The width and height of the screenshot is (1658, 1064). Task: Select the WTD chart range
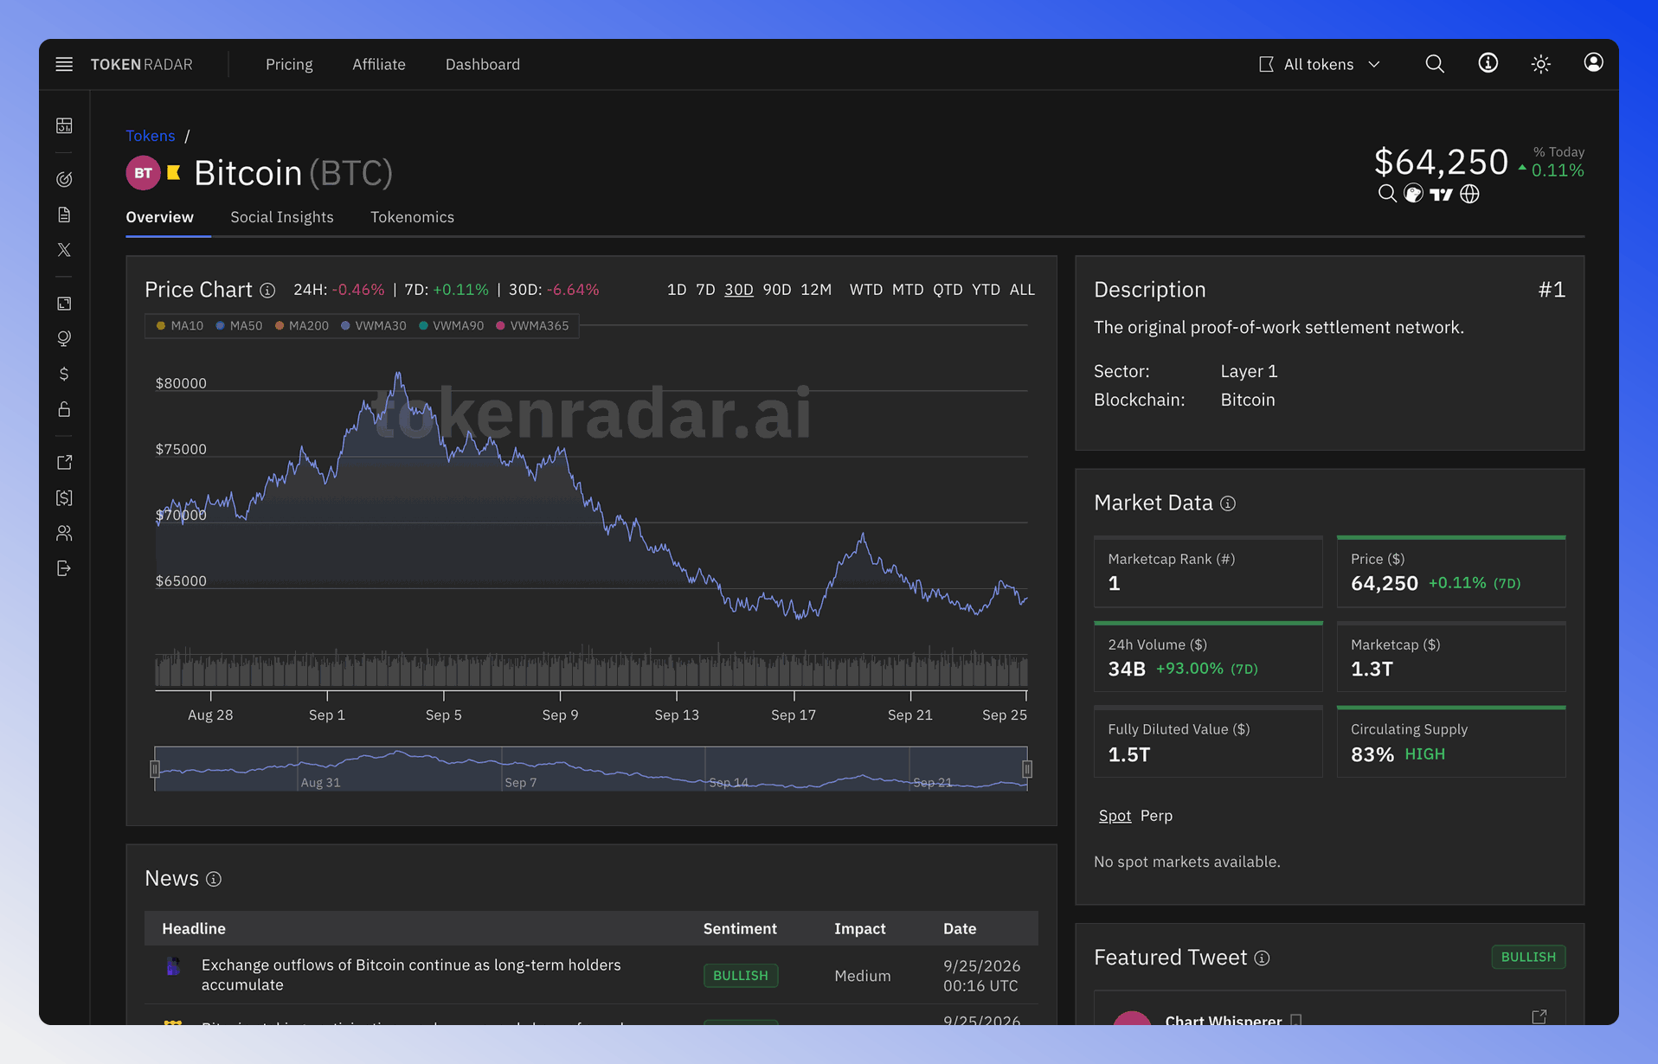pos(866,290)
